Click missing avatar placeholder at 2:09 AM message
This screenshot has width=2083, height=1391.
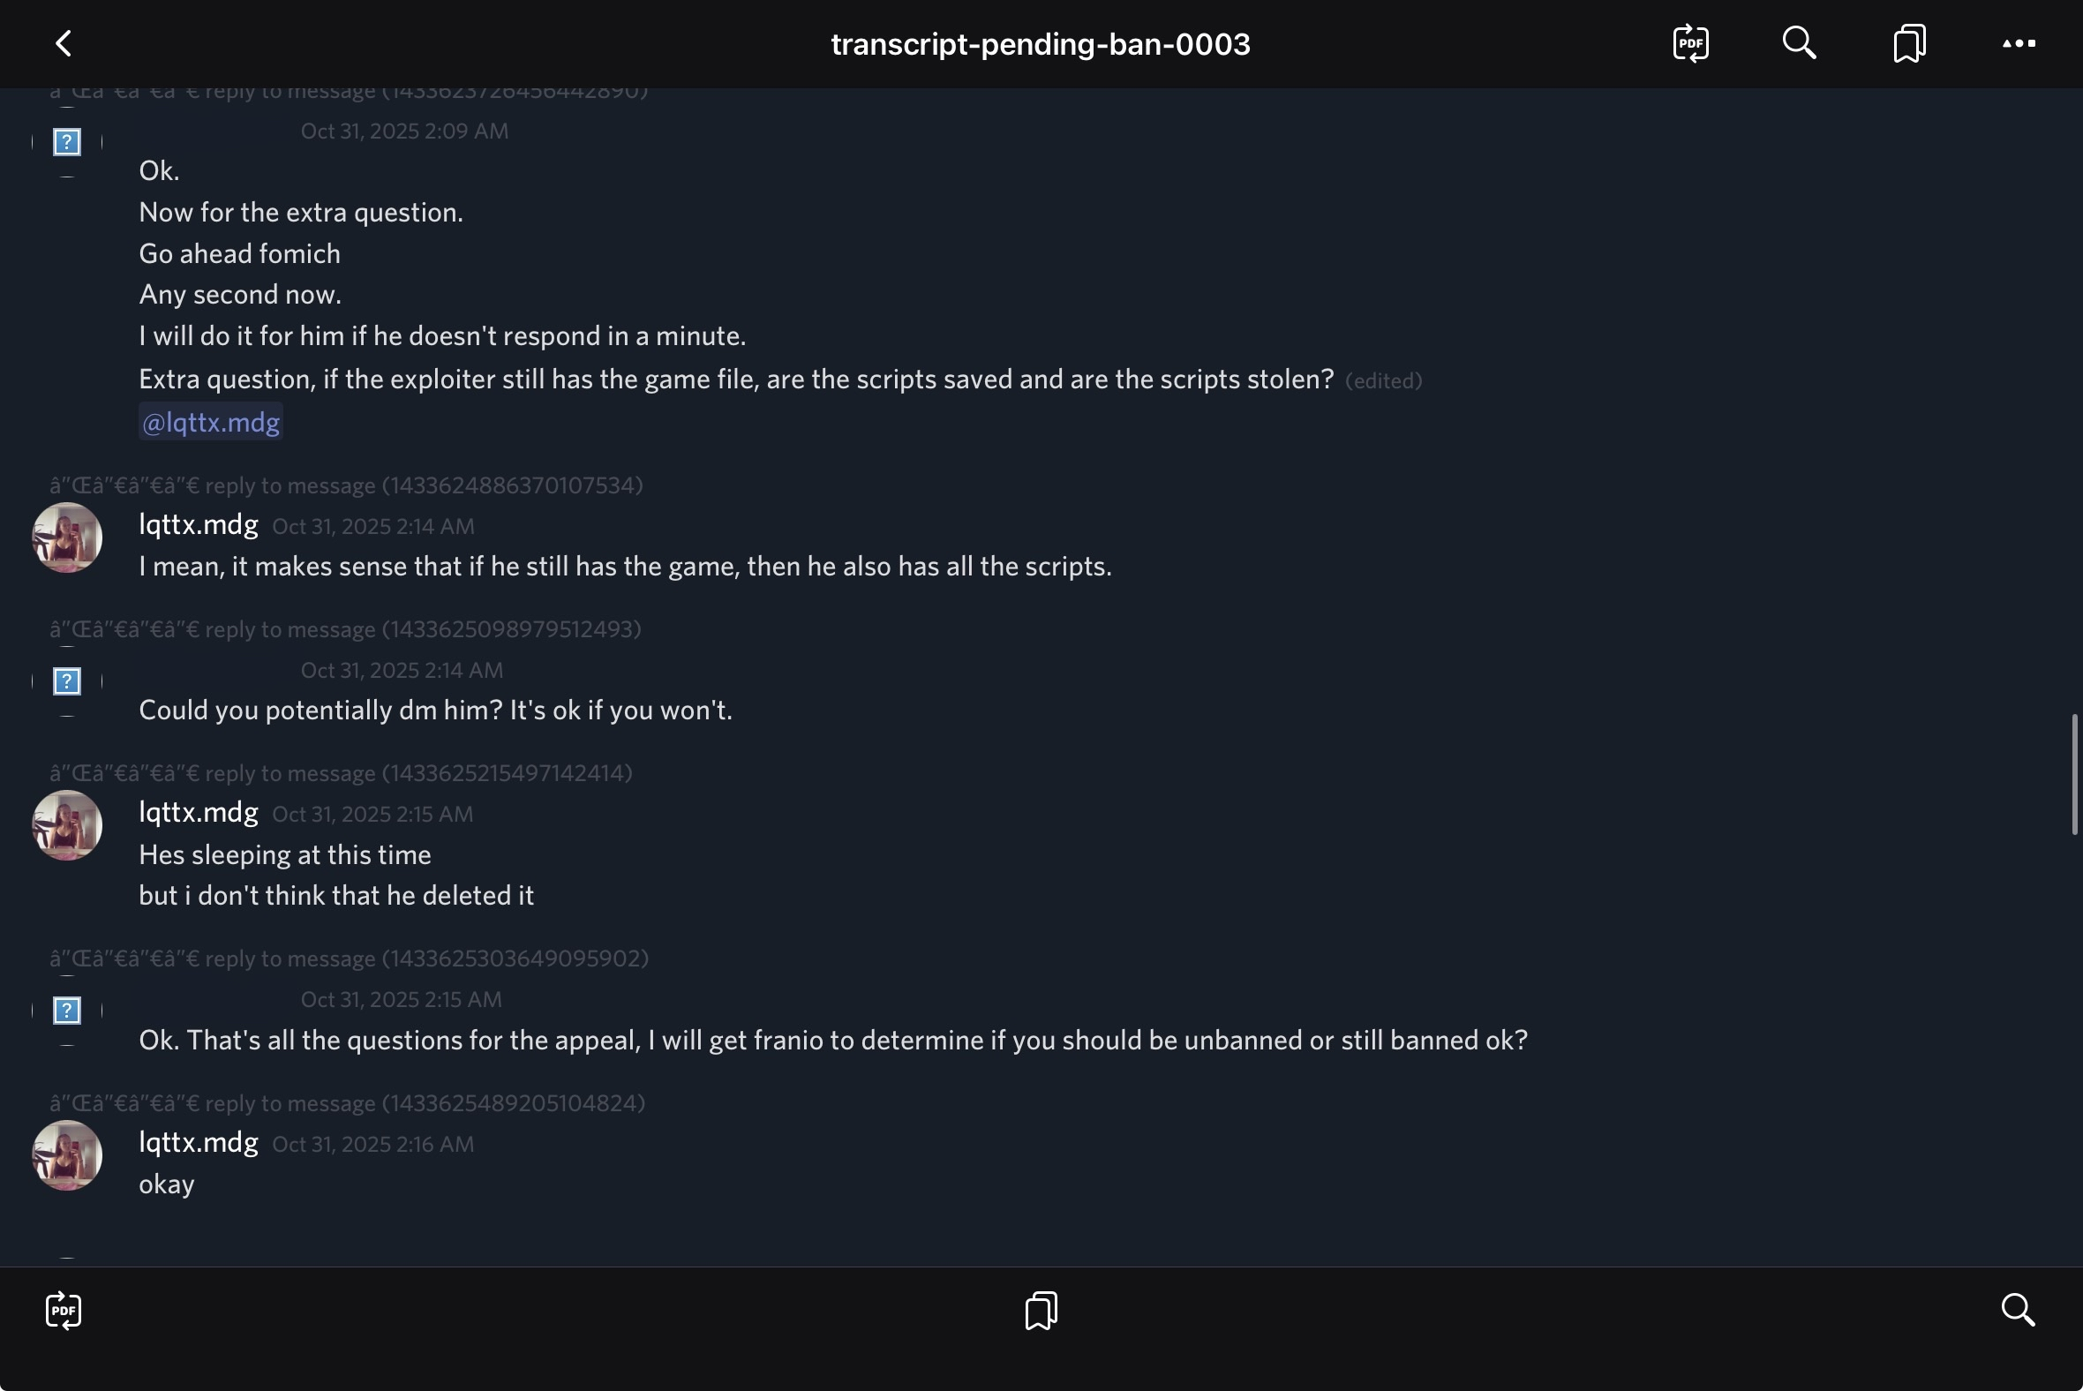(x=67, y=142)
